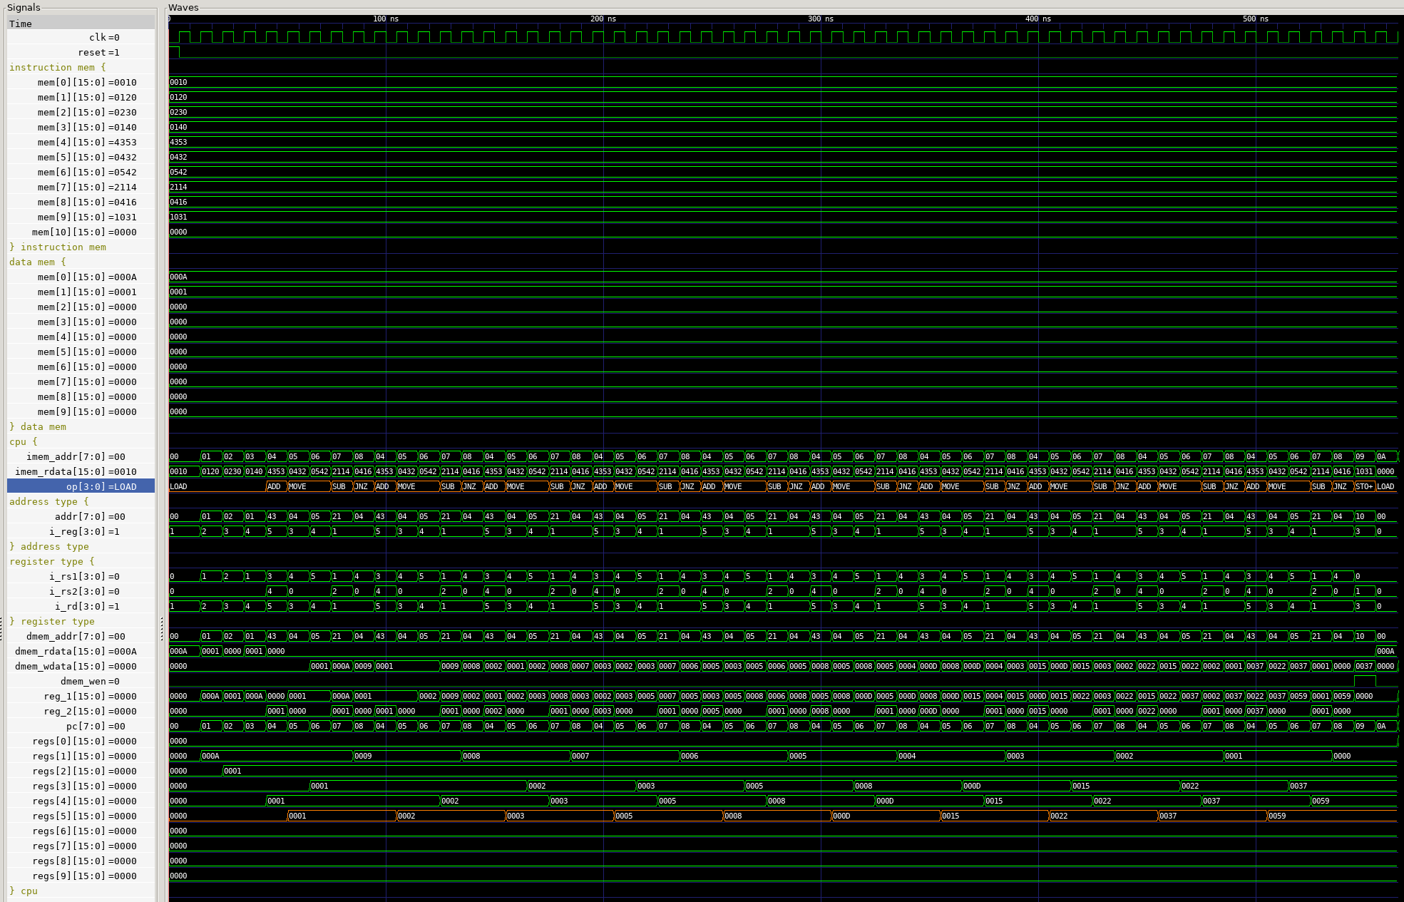Select the dmem_wen =0 signal
Screen dimensions: 1404x902
click(81, 681)
